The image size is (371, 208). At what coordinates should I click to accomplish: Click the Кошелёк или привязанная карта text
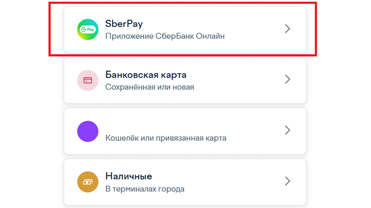166,138
